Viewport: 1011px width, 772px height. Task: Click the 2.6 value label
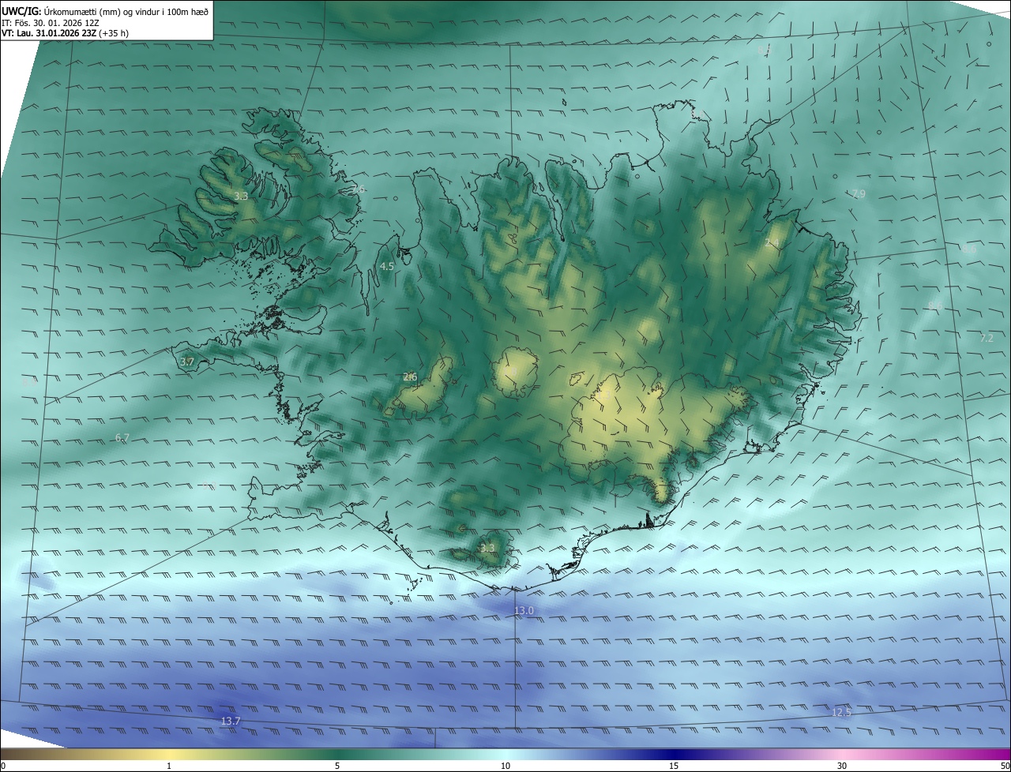click(410, 377)
